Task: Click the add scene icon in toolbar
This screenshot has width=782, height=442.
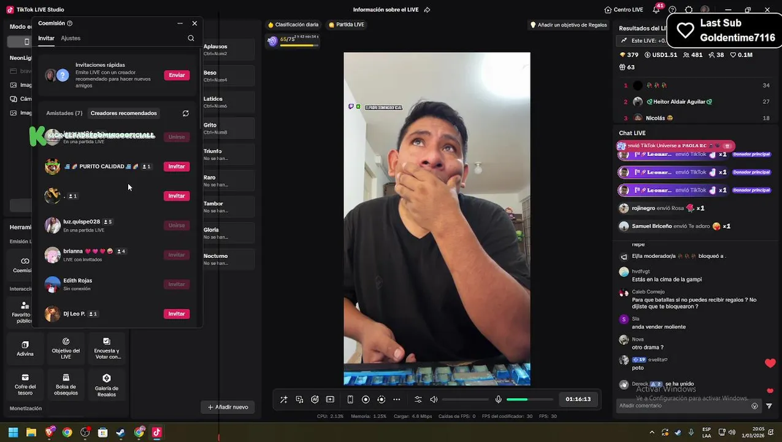Action: click(330, 399)
